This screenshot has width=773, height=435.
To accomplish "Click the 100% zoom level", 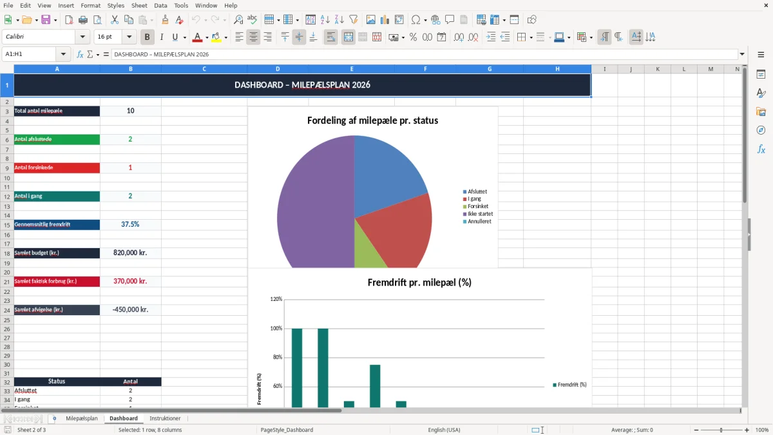I will [x=761, y=430].
